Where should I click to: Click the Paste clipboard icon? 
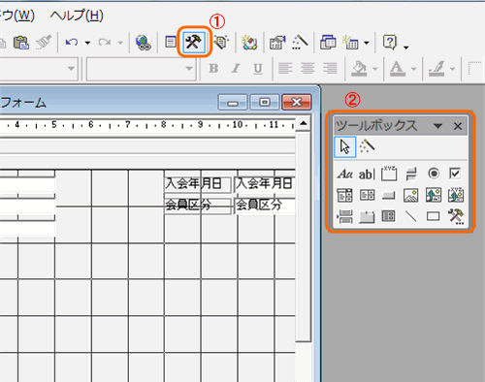(x=21, y=43)
